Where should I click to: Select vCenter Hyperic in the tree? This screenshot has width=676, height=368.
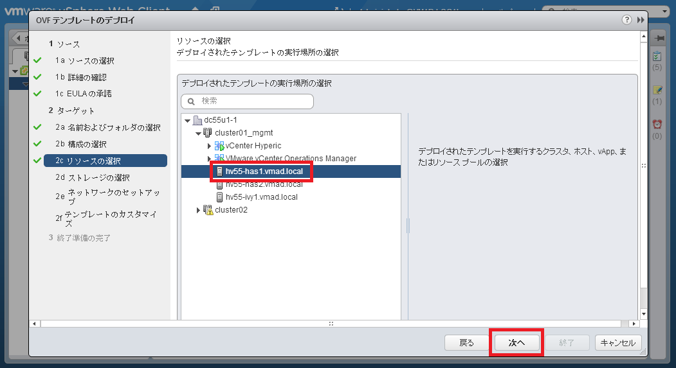click(x=253, y=146)
